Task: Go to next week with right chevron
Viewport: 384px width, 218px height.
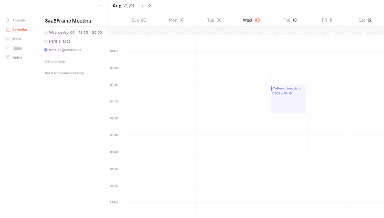Action: coord(150,6)
